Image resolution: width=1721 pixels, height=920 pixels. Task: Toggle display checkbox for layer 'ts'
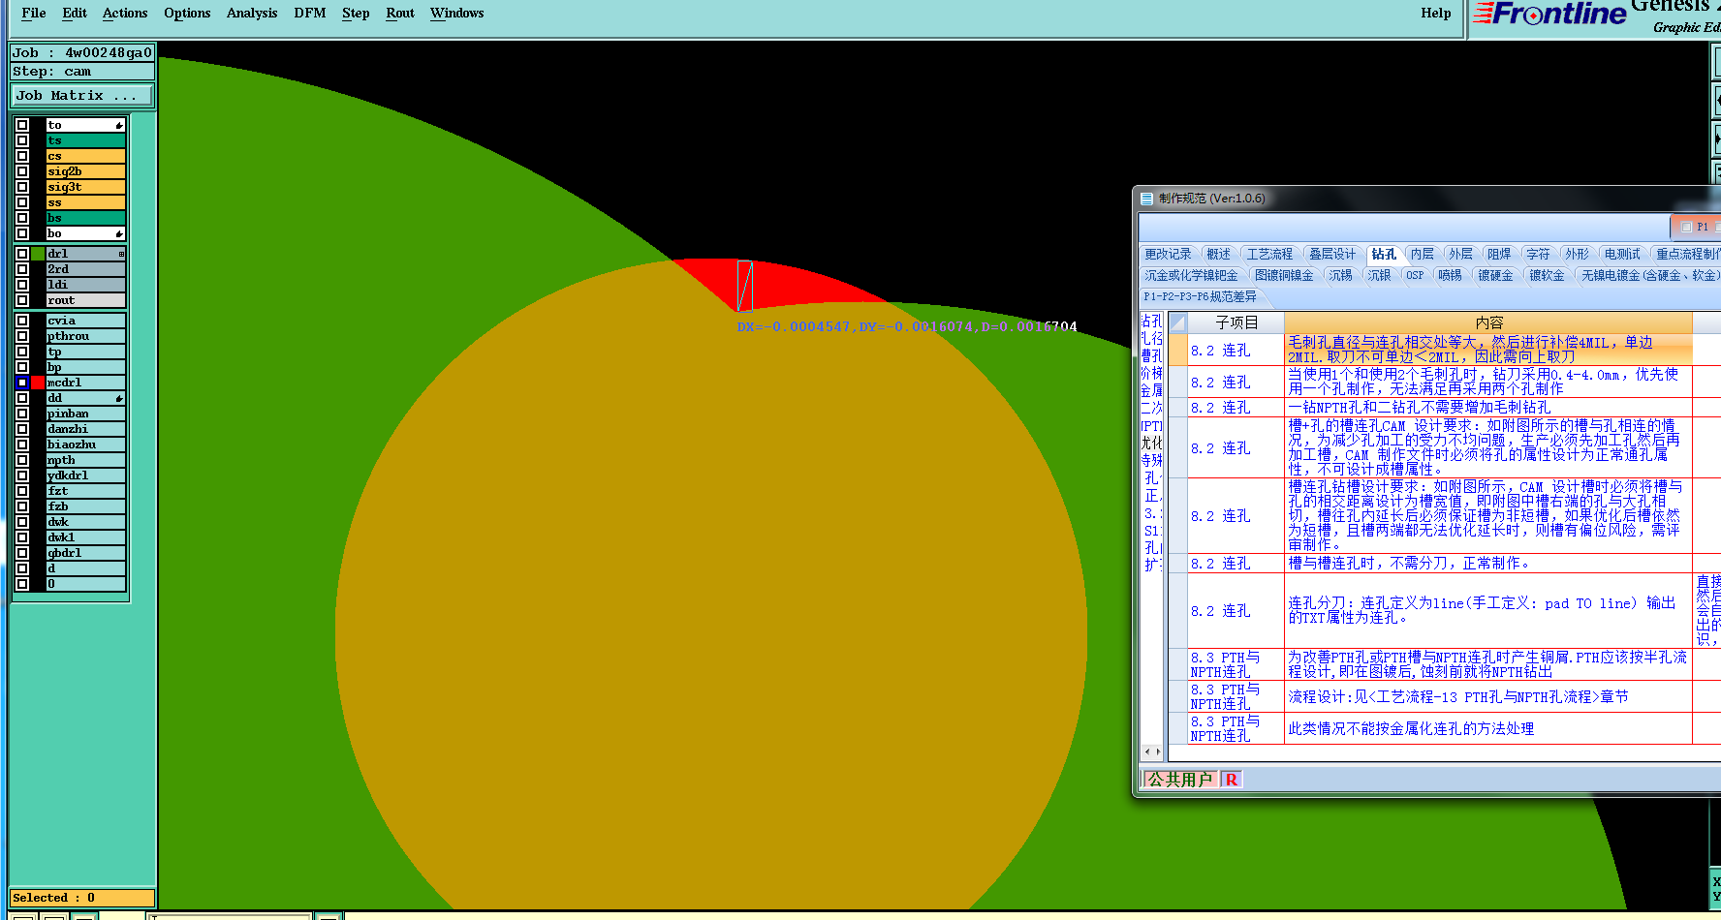coord(22,140)
